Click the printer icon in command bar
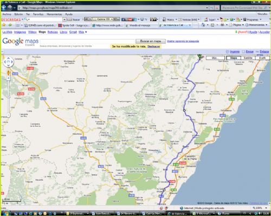 point(222,25)
